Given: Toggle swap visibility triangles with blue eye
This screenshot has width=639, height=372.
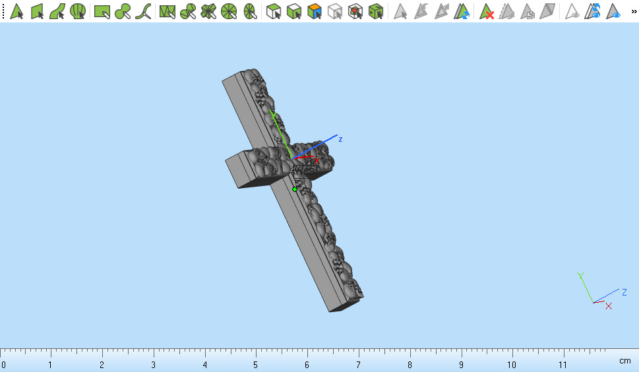Looking at the screenshot, I should (x=593, y=11).
